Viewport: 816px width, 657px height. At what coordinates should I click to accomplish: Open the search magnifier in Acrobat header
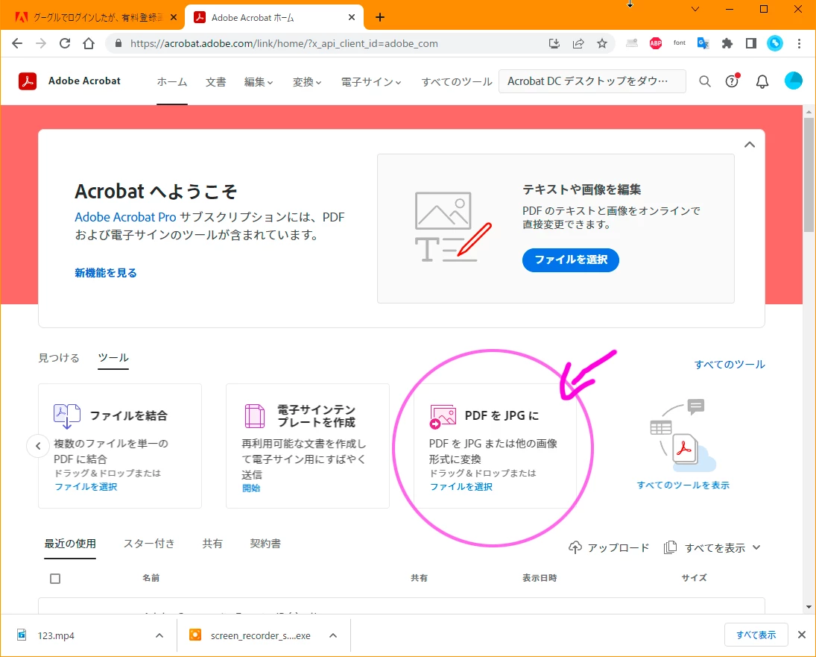[705, 81]
